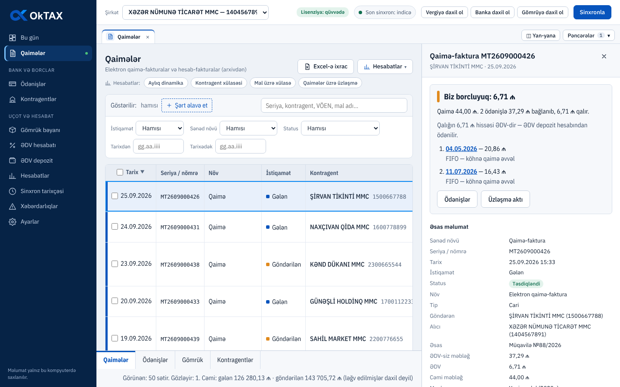The height and width of the screenshot is (387, 620).
Task: Expand the Hesabatlar dropdown button
Action: (385, 67)
